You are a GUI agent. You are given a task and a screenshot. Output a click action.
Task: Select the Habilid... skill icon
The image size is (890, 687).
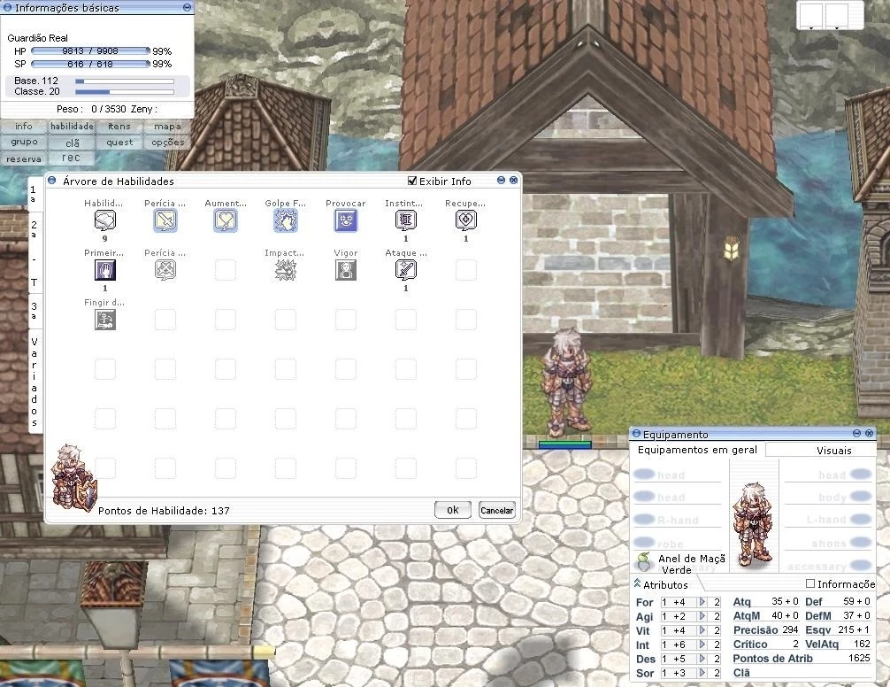[105, 220]
